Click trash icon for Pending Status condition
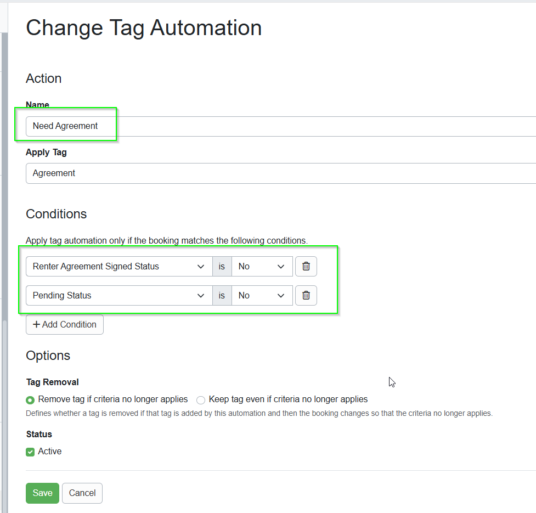 (306, 296)
